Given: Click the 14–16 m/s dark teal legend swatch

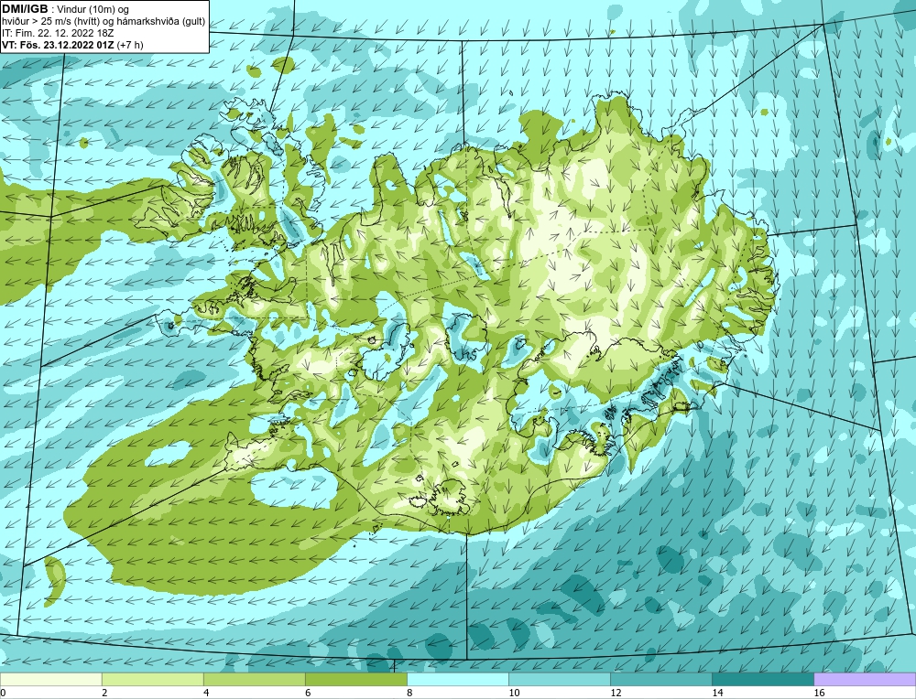Looking at the screenshot, I should (x=762, y=679).
